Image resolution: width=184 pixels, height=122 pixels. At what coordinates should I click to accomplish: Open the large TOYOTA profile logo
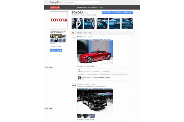tap(59, 20)
